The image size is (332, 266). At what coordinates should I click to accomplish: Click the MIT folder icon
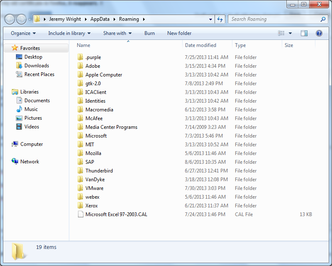(80, 144)
